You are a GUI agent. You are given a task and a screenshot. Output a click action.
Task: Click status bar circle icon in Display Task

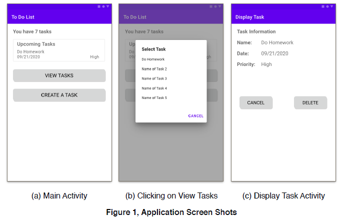327,6
